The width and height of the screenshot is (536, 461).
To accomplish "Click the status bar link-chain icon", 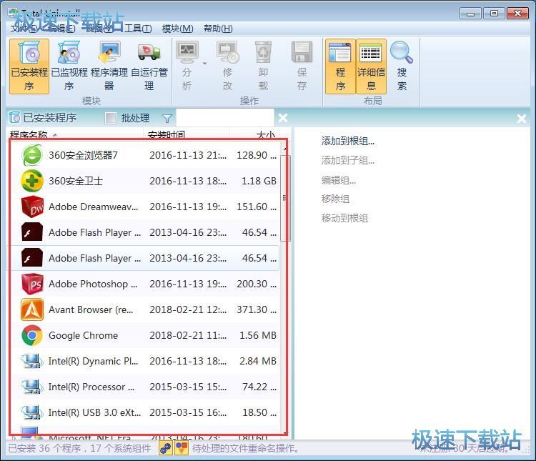I will pyautogui.click(x=166, y=448).
